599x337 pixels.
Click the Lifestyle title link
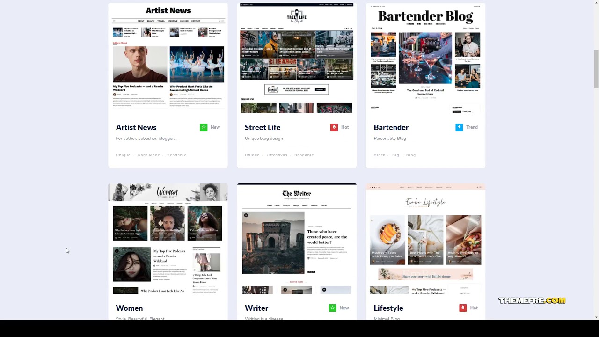pos(388,308)
